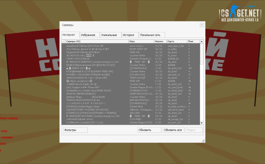
Task: Click the army-cs16.ru game cell
Action: click(136, 46)
